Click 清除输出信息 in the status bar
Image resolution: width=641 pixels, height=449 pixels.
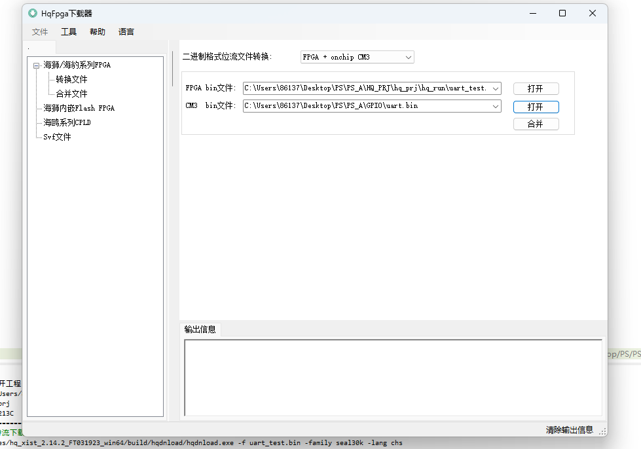point(570,430)
